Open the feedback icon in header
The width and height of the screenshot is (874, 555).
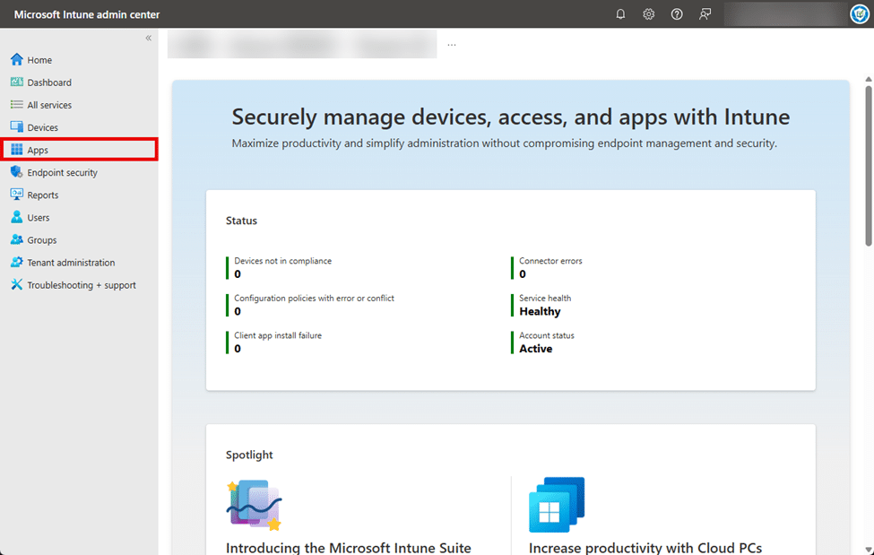click(x=705, y=14)
